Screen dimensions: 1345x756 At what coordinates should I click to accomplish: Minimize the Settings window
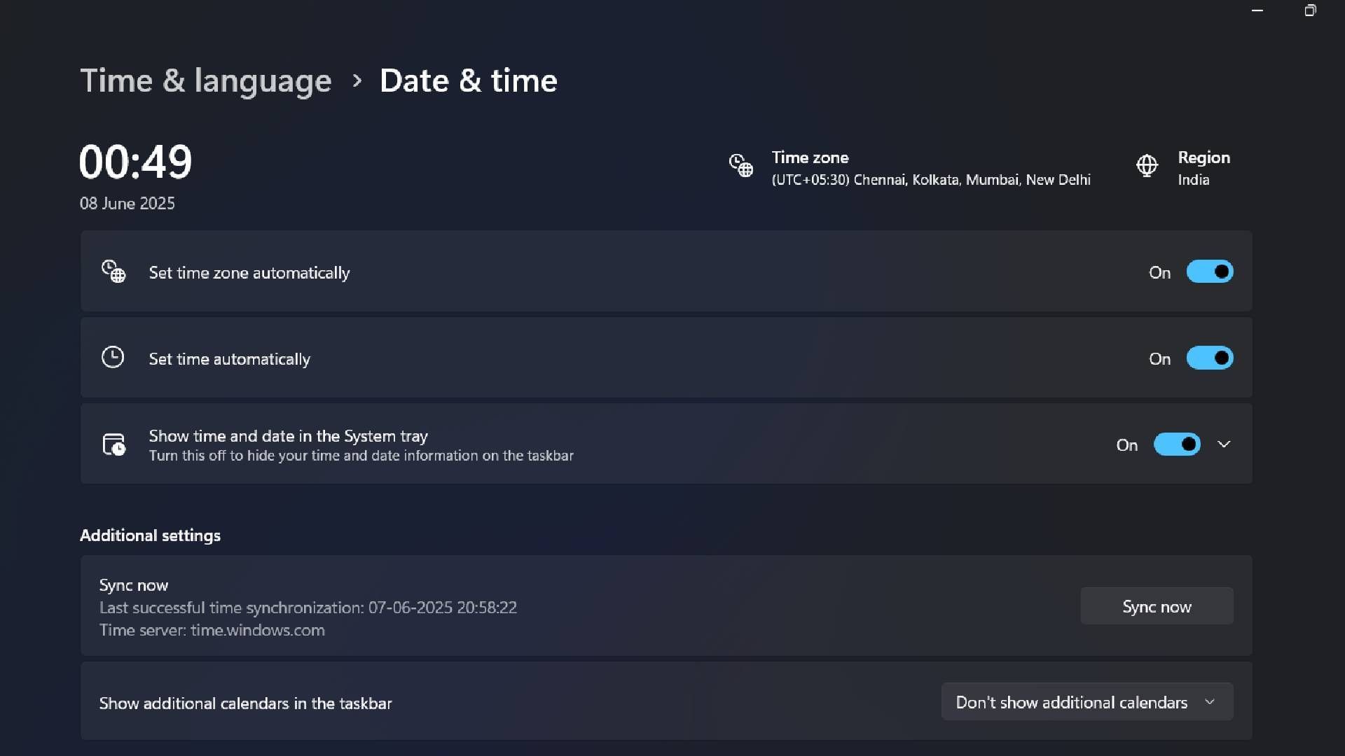[1257, 10]
